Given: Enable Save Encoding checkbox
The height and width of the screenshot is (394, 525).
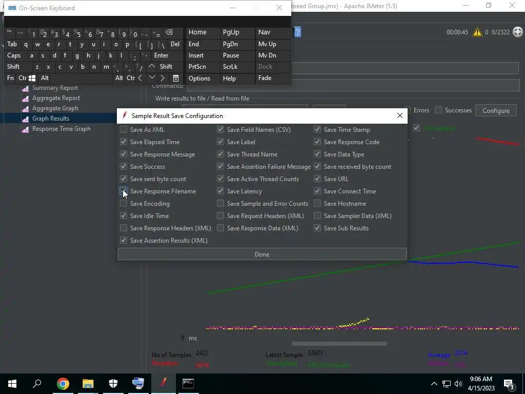Looking at the screenshot, I should (x=124, y=204).
